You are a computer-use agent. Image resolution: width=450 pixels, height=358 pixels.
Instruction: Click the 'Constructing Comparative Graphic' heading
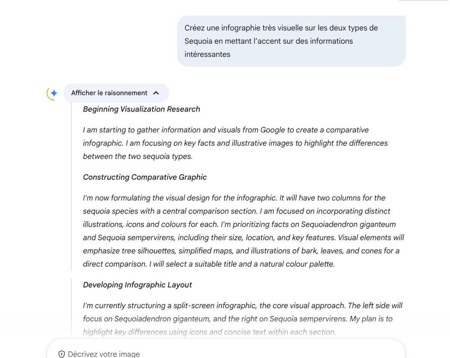145,177
